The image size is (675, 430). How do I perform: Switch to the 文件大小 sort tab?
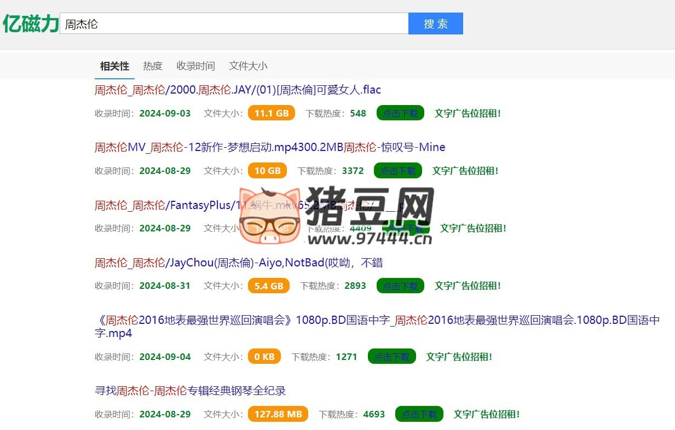[247, 66]
